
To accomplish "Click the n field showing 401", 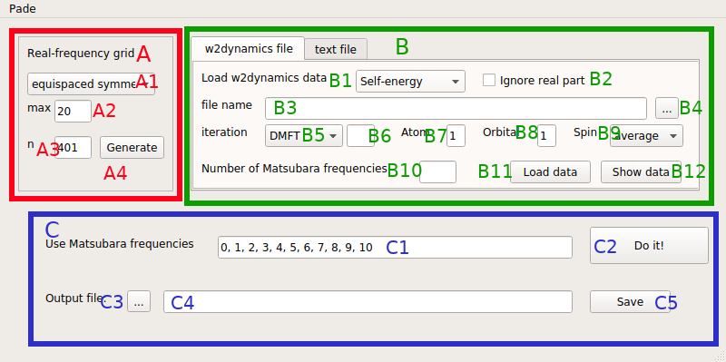I will 74,148.
